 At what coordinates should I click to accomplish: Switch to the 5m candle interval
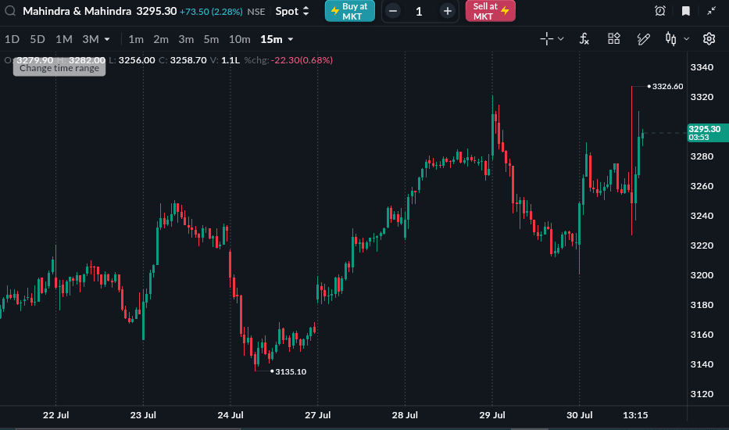[x=211, y=40]
